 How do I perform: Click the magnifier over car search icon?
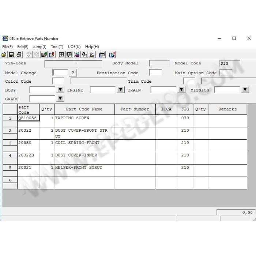pos(77,55)
